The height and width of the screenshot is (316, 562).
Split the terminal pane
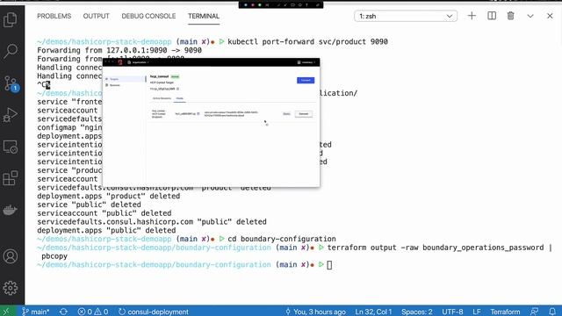(x=492, y=16)
